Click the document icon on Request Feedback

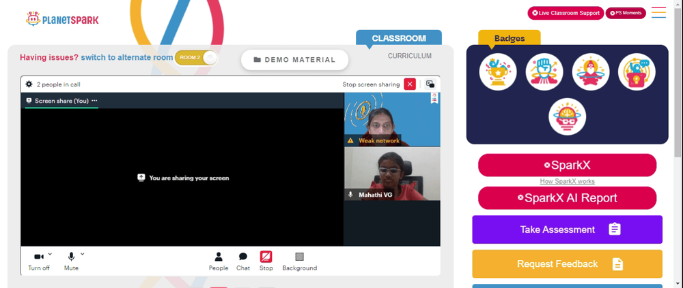tap(617, 263)
